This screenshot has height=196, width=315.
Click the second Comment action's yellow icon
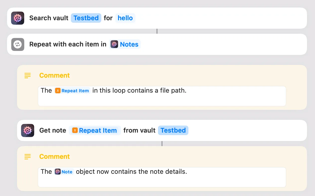coord(27,157)
